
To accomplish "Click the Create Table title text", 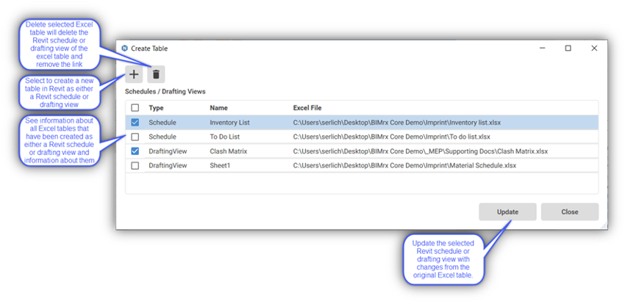I will coord(149,48).
